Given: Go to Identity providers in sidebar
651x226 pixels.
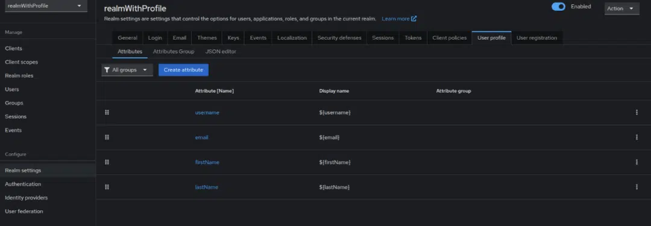Looking at the screenshot, I should (x=26, y=197).
